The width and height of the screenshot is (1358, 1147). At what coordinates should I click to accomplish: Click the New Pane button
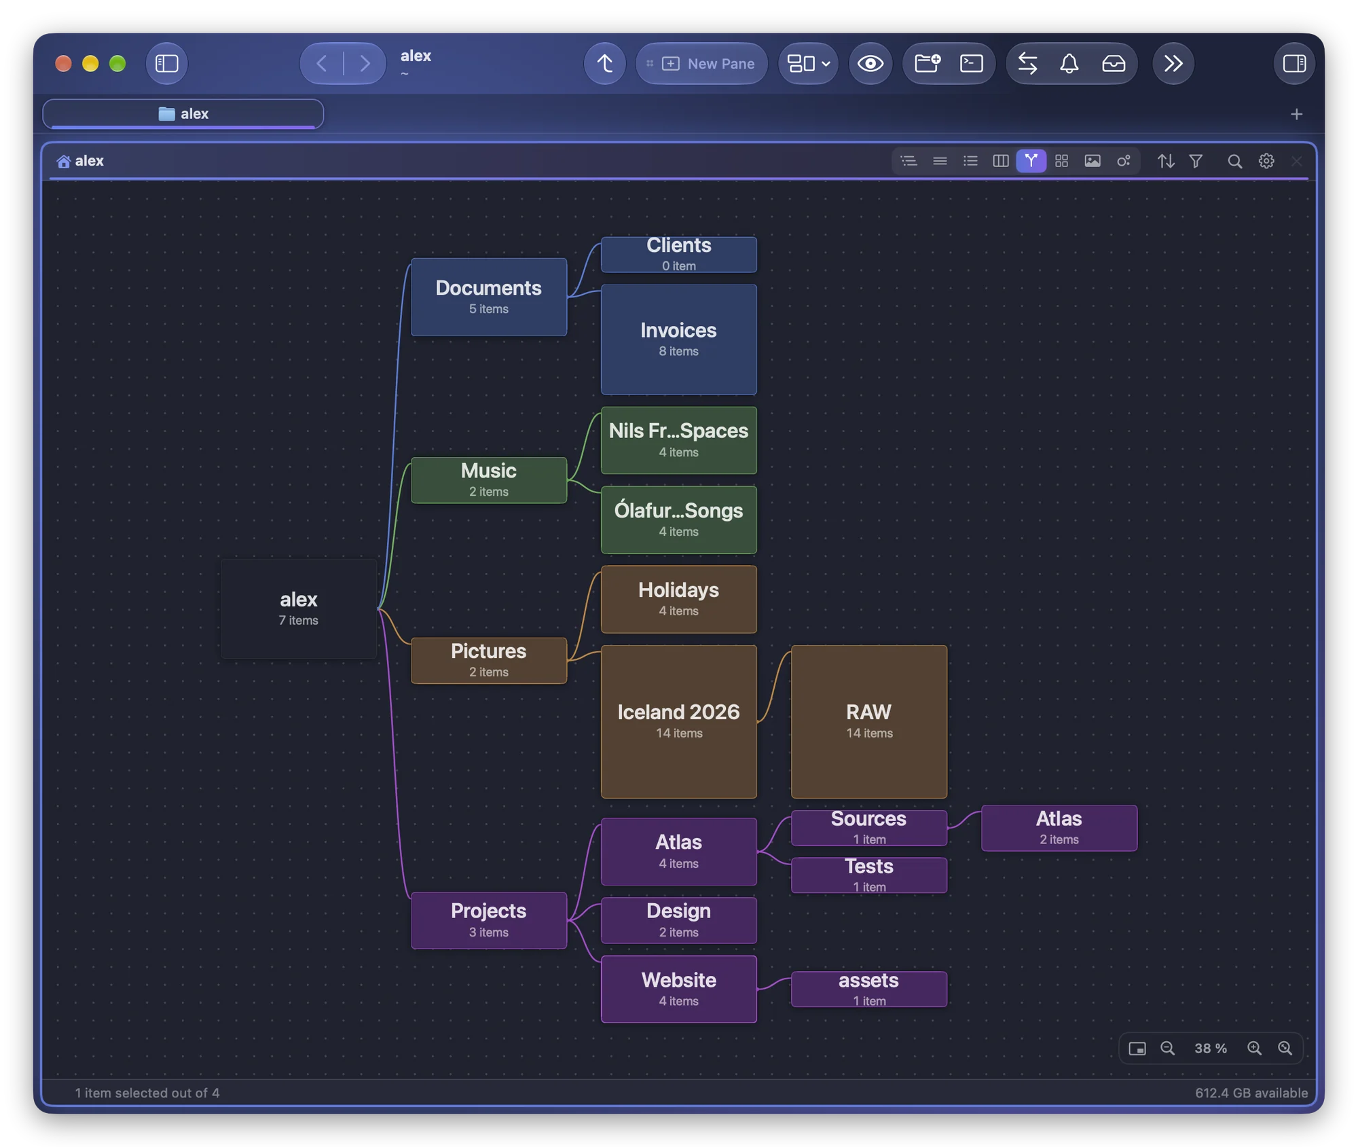[701, 63]
